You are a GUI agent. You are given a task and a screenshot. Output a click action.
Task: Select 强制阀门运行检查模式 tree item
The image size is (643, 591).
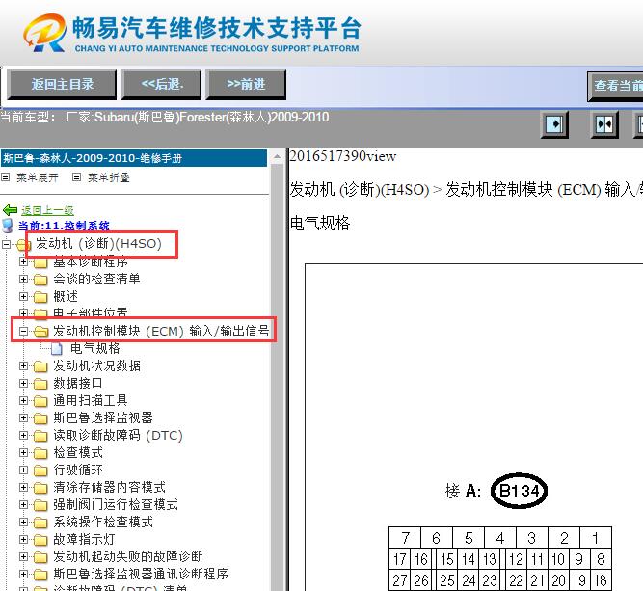point(116,504)
